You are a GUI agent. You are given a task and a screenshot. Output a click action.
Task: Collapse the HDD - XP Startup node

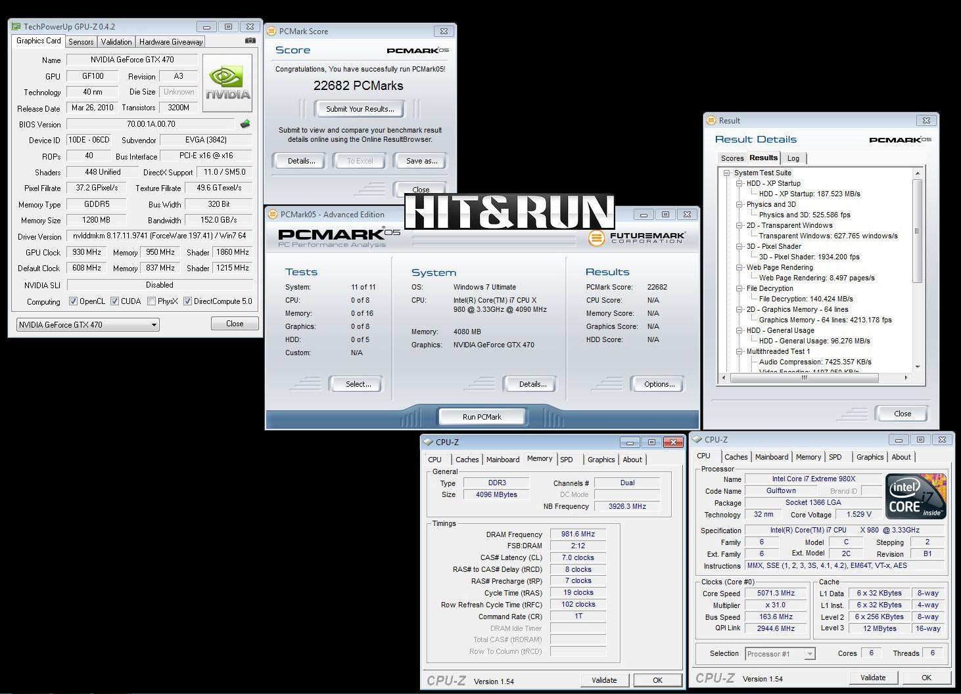pyautogui.click(x=739, y=184)
